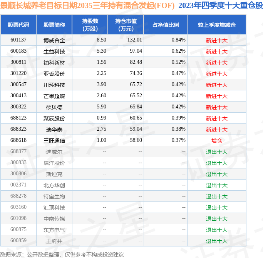This screenshot has height=258, width=263.
Task: Select stock code 300811
Action: pyautogui.click(x=18, y=62)
